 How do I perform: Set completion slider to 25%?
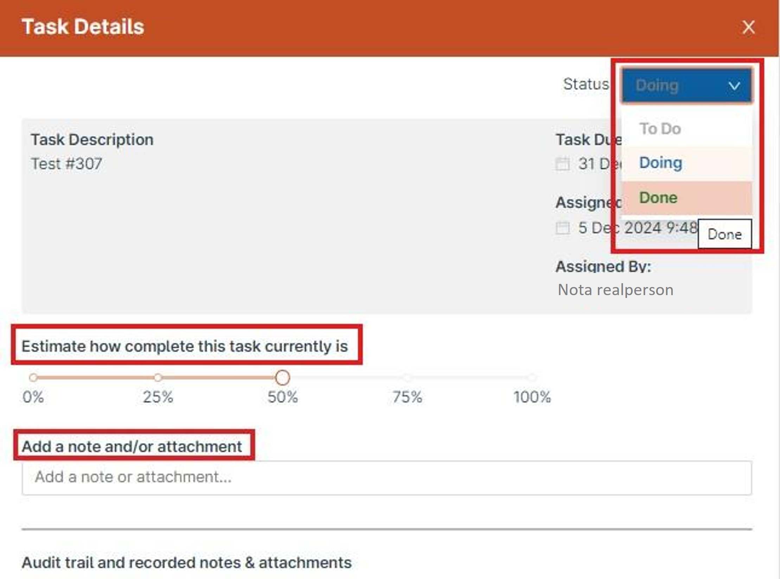(x=158, y=377)
